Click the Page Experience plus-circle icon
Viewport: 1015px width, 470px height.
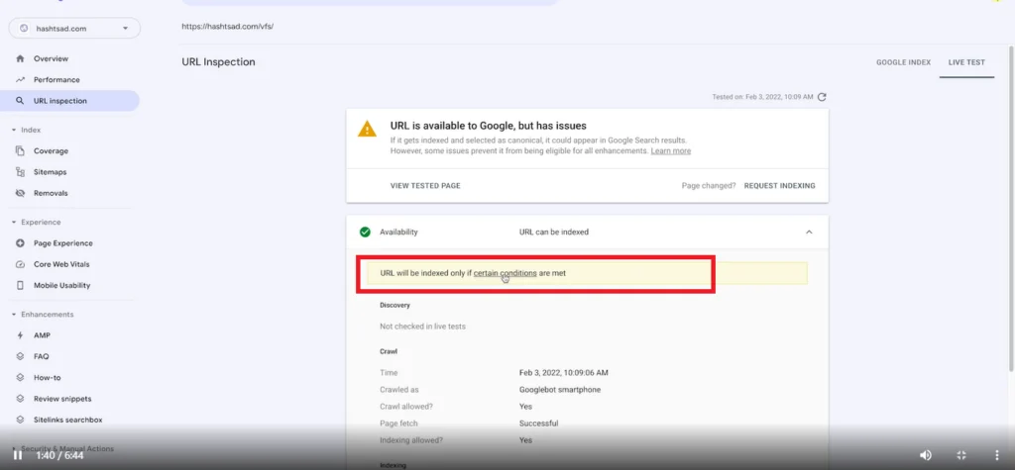click(x=20, y=243)
